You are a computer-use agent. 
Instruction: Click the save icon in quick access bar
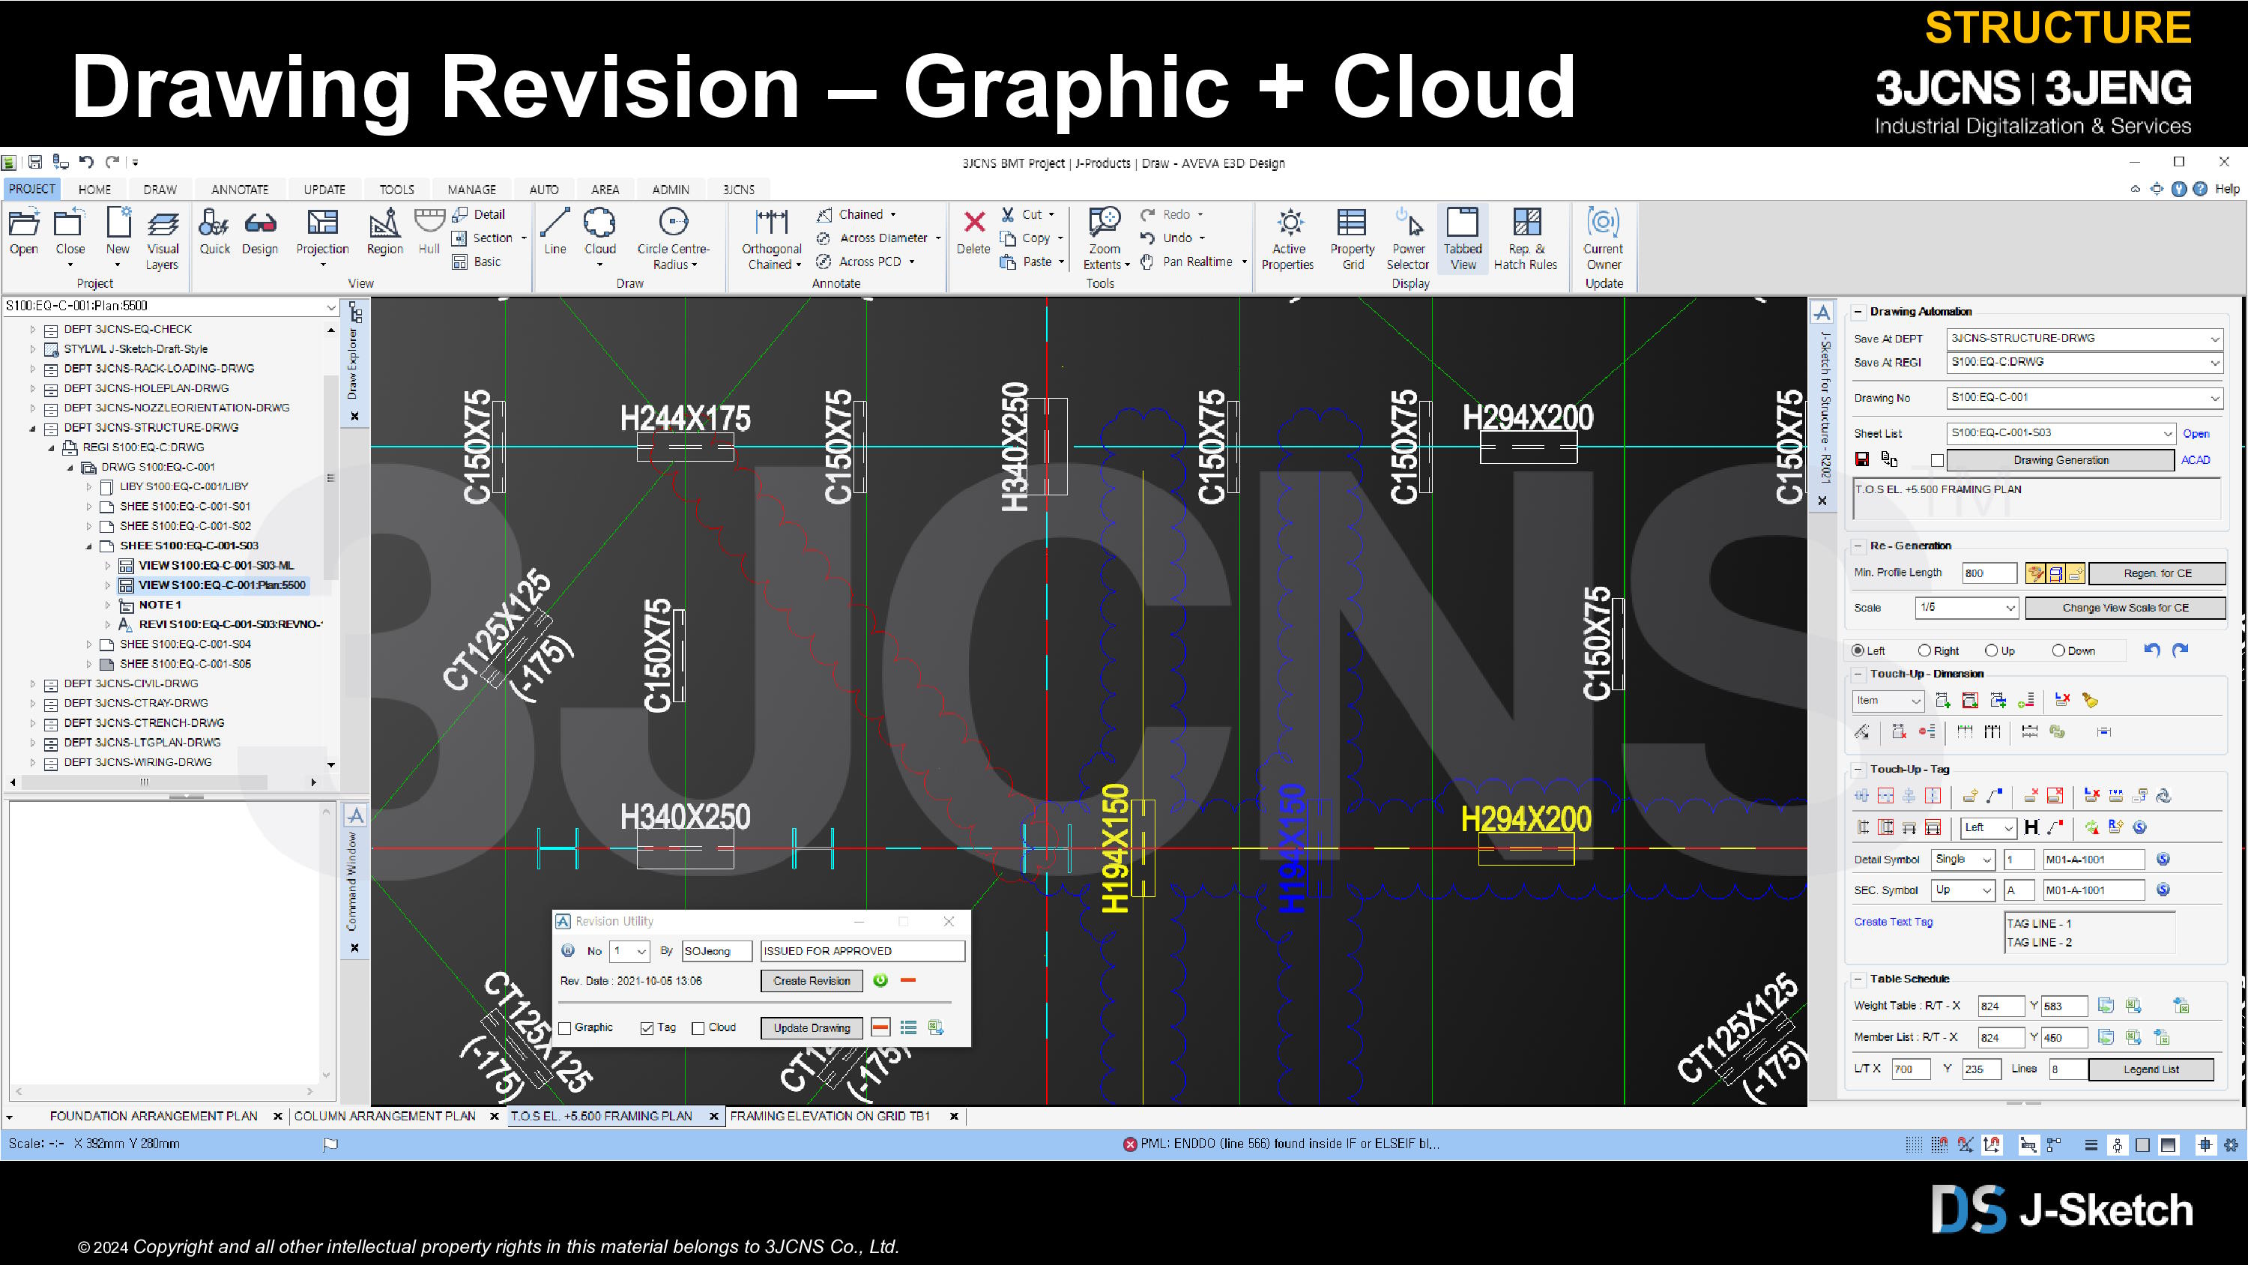35,162
